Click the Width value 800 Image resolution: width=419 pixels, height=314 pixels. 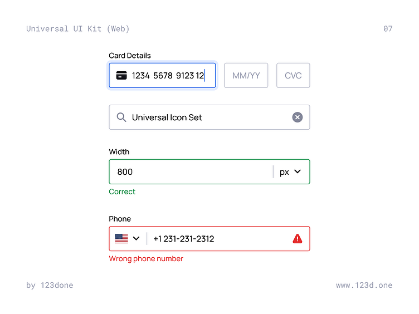click(x=125, y=172)
